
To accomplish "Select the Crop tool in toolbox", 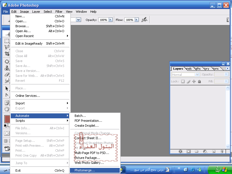I will [7, 54].
